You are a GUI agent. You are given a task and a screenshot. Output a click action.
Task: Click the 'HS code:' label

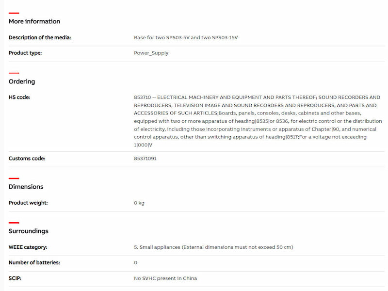tap(19, 97)
